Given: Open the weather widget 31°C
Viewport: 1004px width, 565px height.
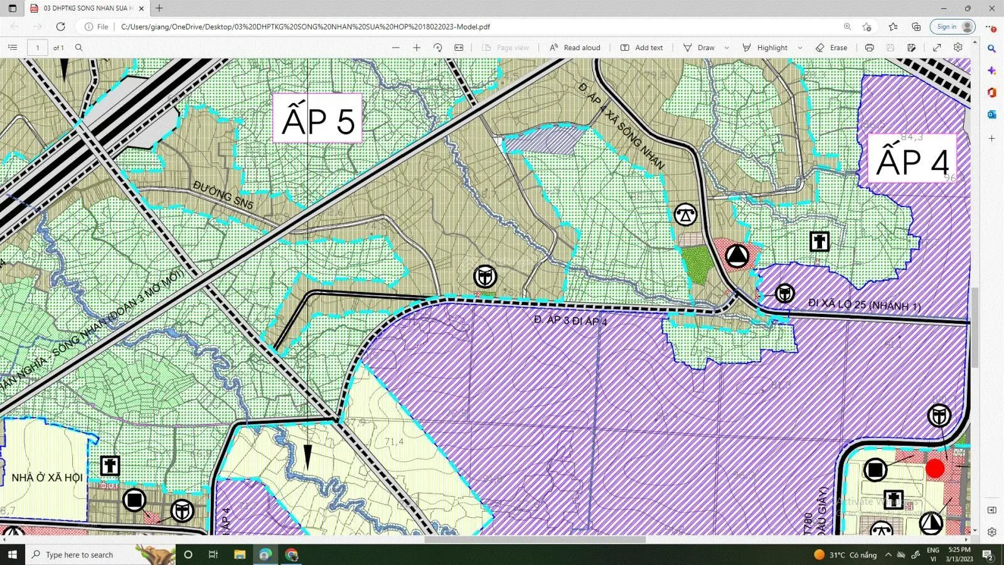Looking at the screenshot, I should [x=845, y=555].
